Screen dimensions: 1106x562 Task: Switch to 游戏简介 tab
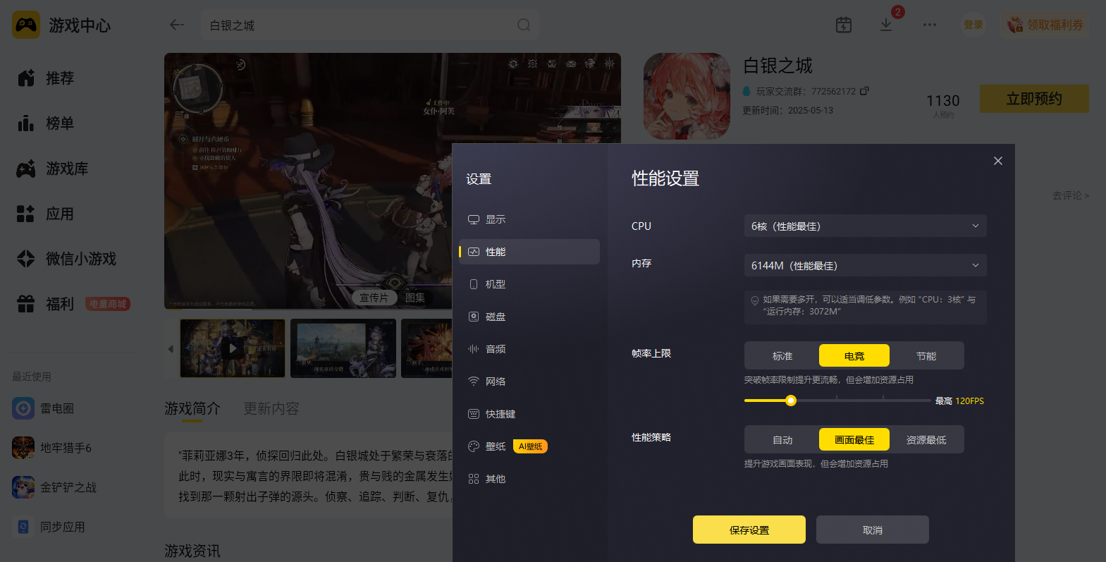point(192,408)
